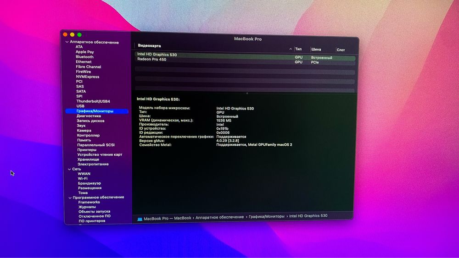459x258 pixels.
Task: Select WWAN under Сеть
Action: (84, 174)
